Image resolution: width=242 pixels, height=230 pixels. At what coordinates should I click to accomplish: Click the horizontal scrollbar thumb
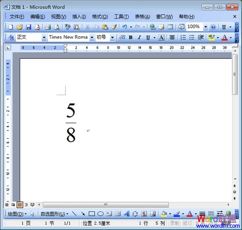tap(106, 205)
